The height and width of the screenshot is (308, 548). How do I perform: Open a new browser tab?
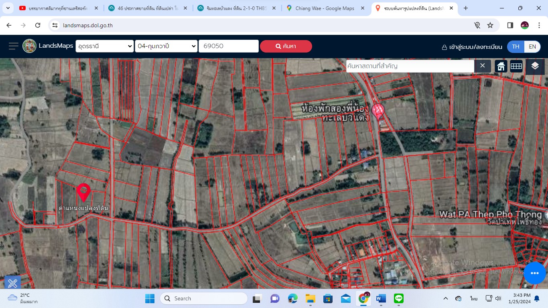(466, 8)
